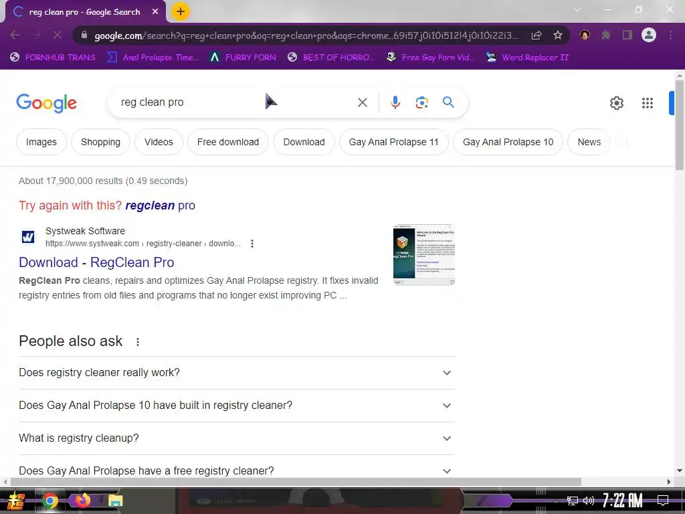This screenshot has height=514, width=685.
Task: Click the extension icon left of the puzzle icon
Action: [585, 35]
